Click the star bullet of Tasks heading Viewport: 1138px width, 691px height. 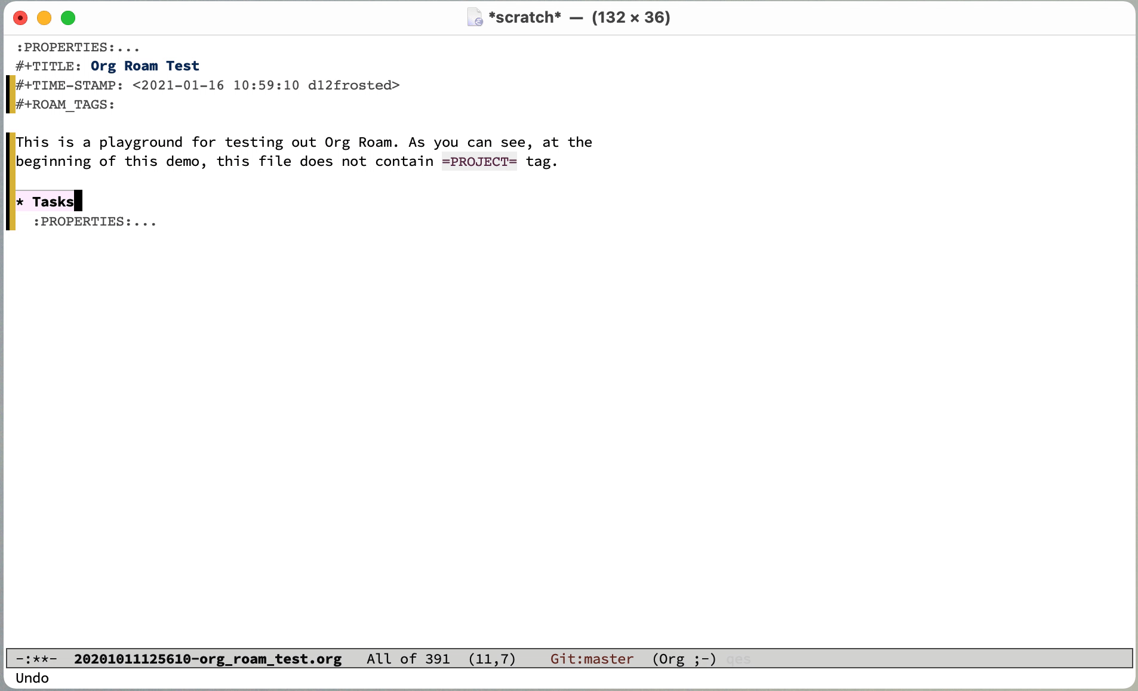point(20,202)
